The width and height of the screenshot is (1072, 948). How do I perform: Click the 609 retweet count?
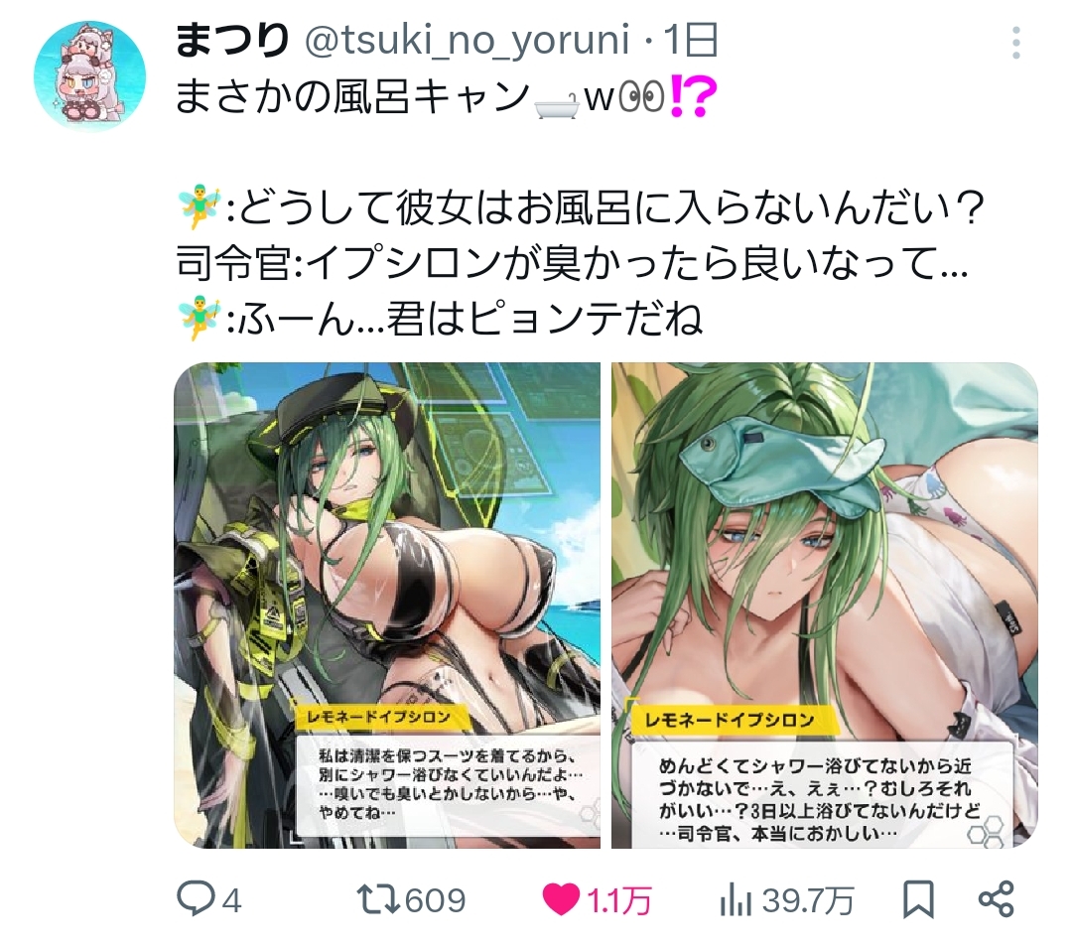tap(436, 900)
